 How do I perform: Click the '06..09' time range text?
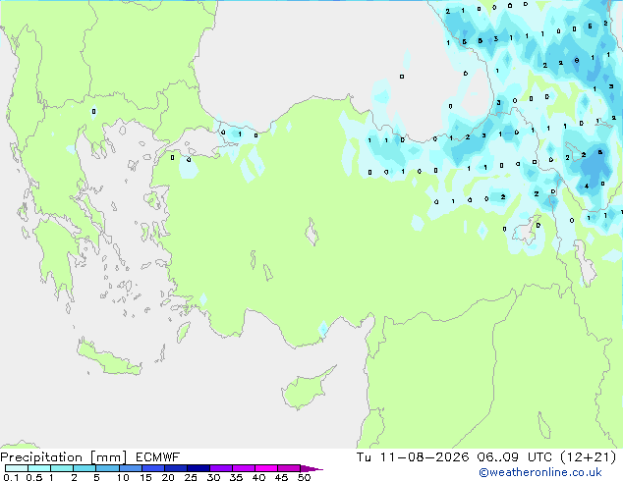click(498, 457)
